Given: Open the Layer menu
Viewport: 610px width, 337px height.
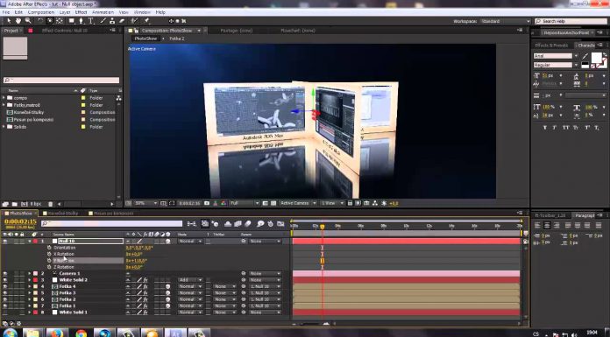Looking at the screenshot, I should 65,12.
